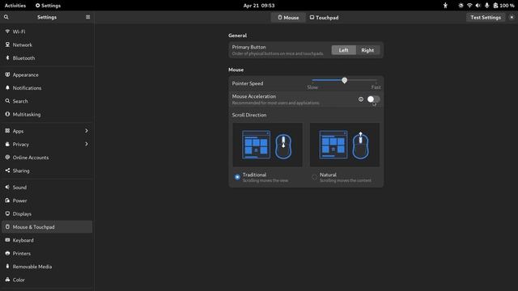Open the Removable Media panel

click(47, 267)
